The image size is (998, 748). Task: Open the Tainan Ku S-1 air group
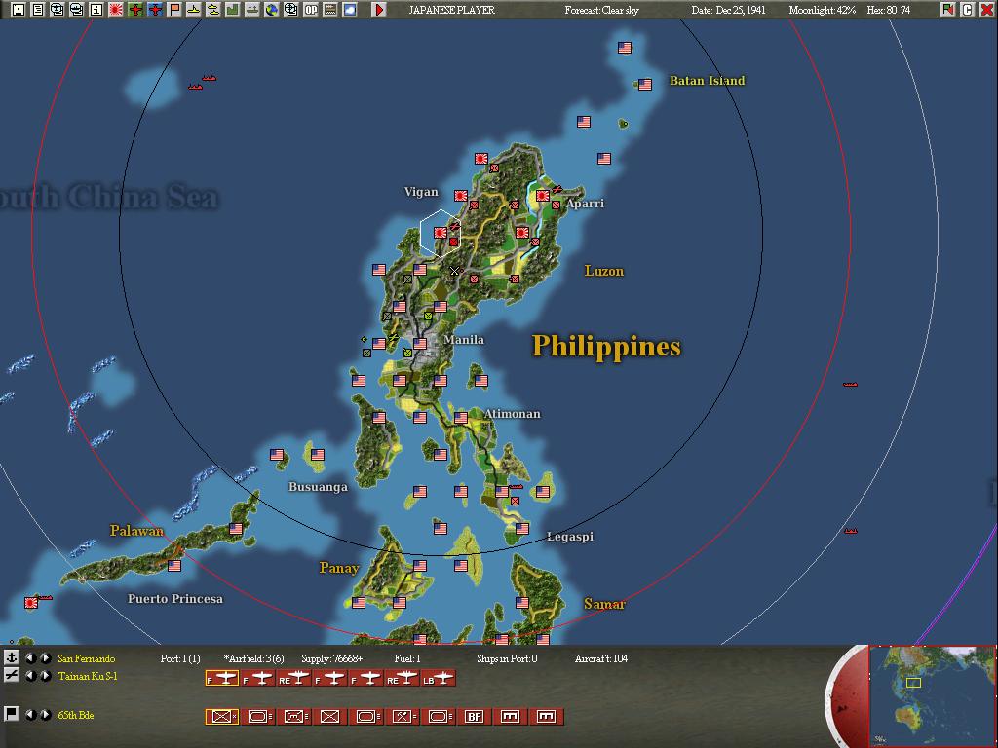(86, 676)
